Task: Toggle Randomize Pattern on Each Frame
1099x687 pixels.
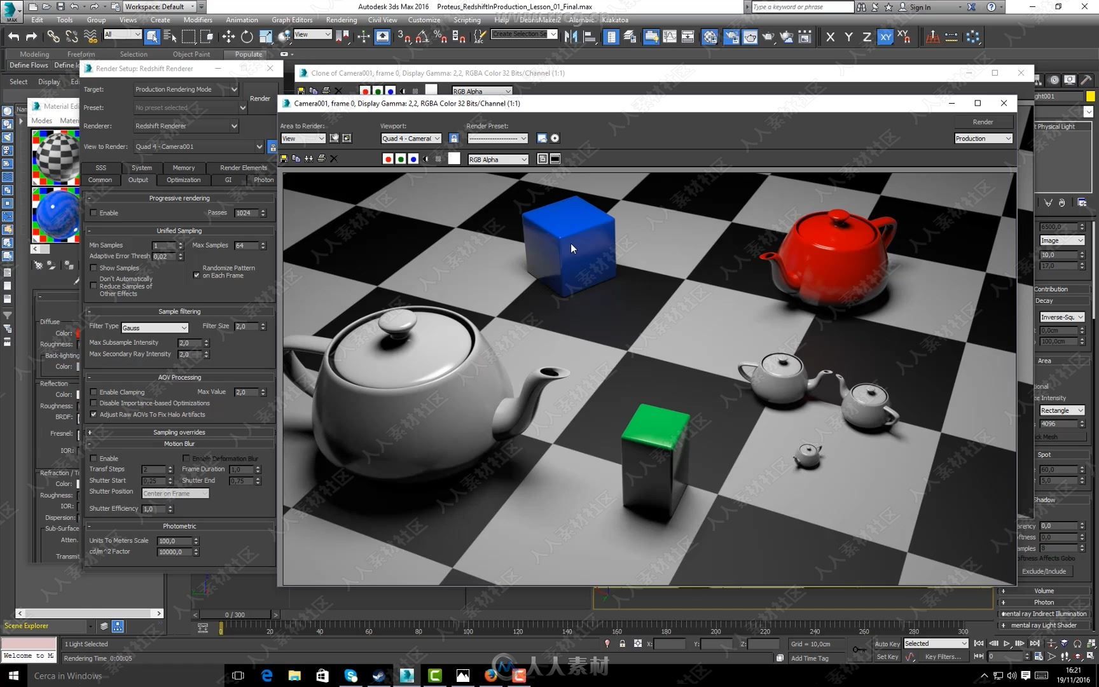Action: point(197,275)
